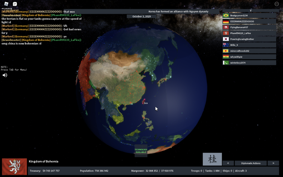The width and height of the screenshot is (283, 177).
Task: Click the chat message 'Got bad news for y'
Action: coord(41,31)
